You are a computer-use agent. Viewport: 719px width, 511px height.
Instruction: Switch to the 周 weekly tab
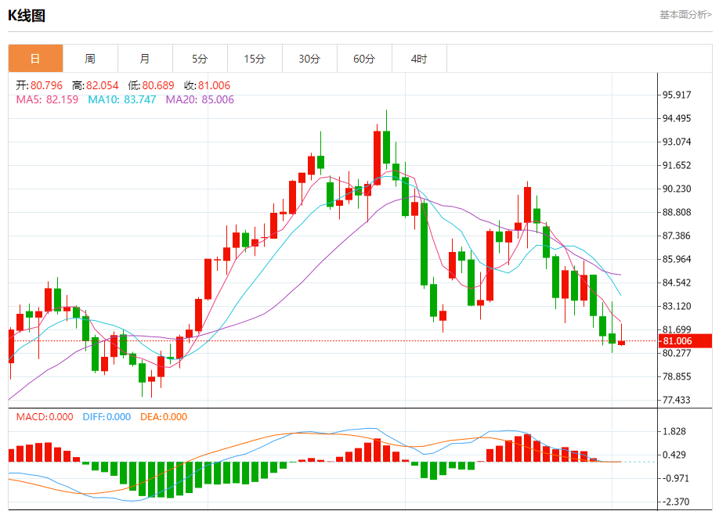(90, 59)
